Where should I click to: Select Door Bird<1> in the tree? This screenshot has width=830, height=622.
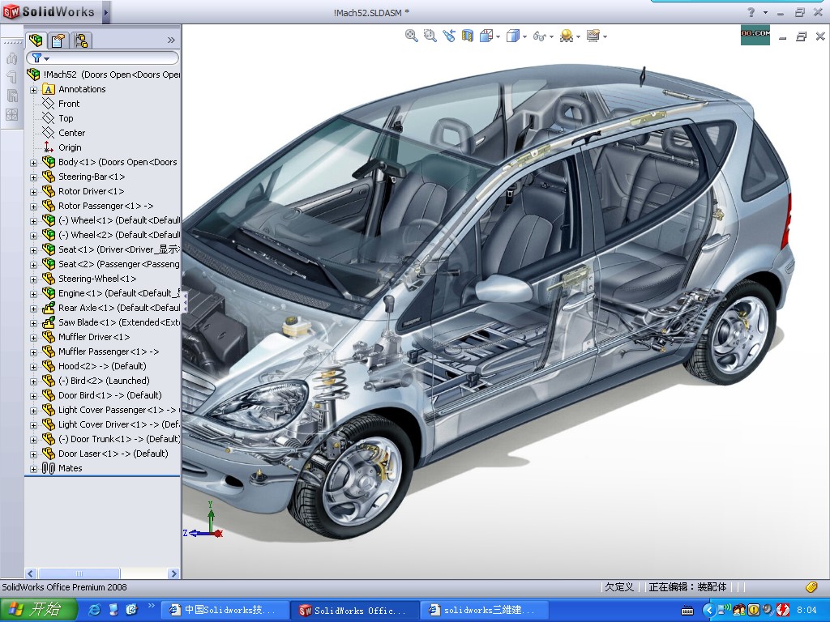pyautogui.click(x=109, y=395)
